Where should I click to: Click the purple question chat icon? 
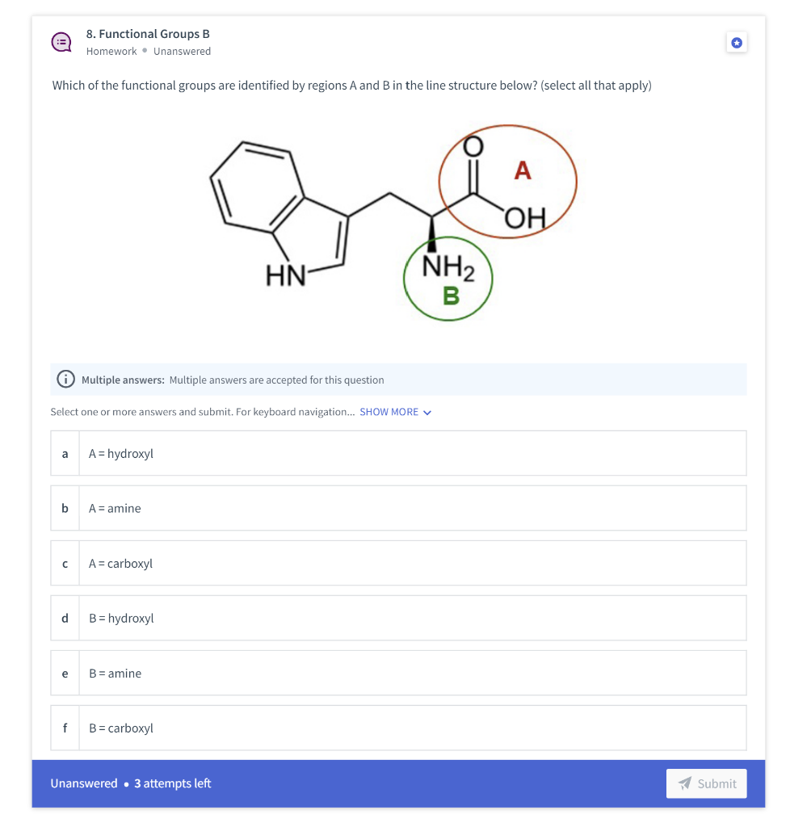[61, 42]
